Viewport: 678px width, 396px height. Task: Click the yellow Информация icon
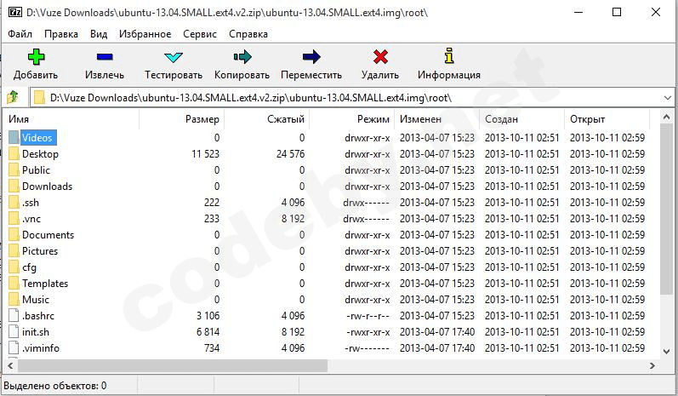point(449,56)
